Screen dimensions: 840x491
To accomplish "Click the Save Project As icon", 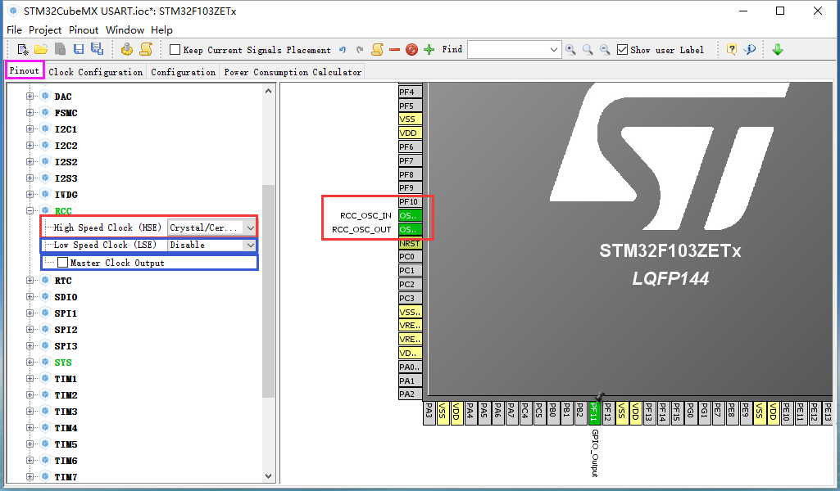I will (x=97, y=49).
